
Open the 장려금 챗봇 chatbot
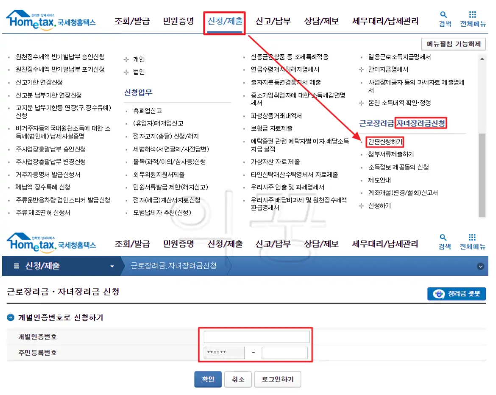[x=456, y=294]
